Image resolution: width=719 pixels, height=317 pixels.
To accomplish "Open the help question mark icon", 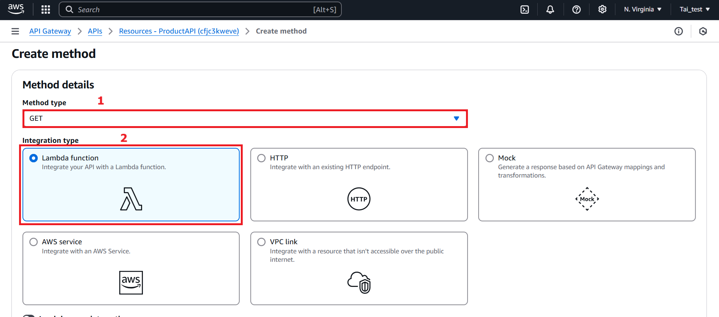I will click(x=576, y=10).
